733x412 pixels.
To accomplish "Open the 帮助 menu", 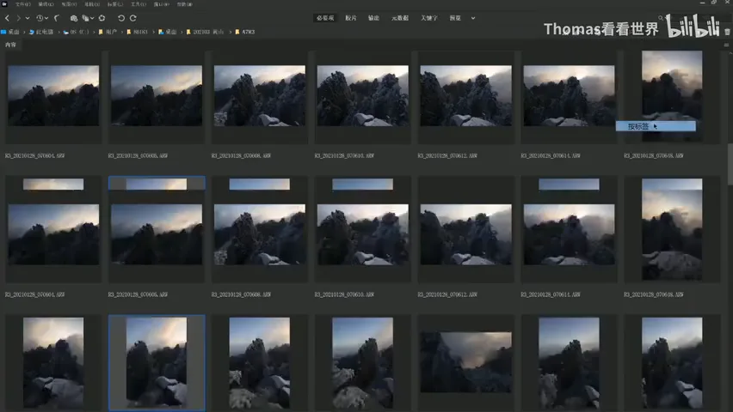I will click(x=185, y=4).
